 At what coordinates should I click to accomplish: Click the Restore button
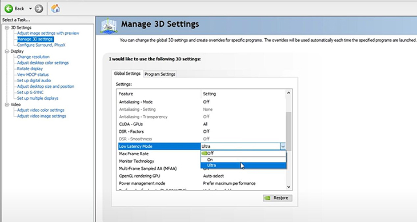tap(278, 198)
